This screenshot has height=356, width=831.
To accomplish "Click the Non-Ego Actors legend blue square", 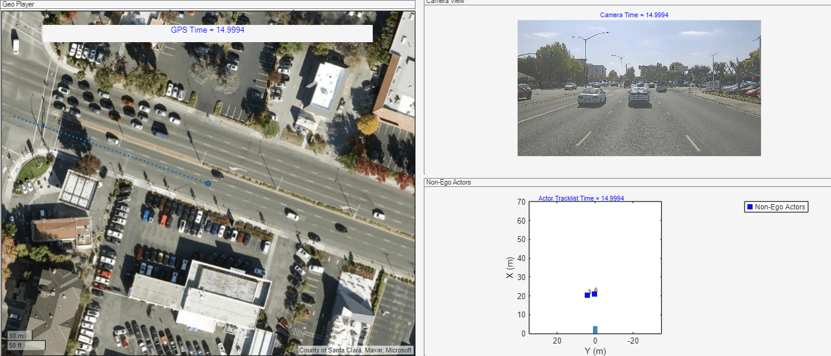I will 750,207.
